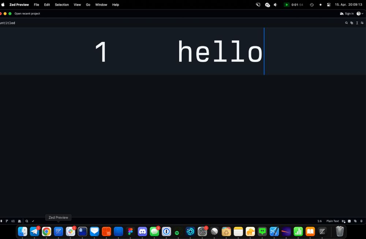366x239 pixels.
Task: Open notifications bell icon
Action: coord(361,221)
